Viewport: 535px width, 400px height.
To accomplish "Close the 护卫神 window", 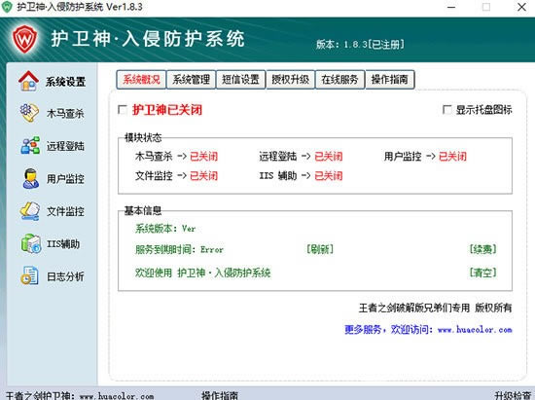I will (521, 7).
